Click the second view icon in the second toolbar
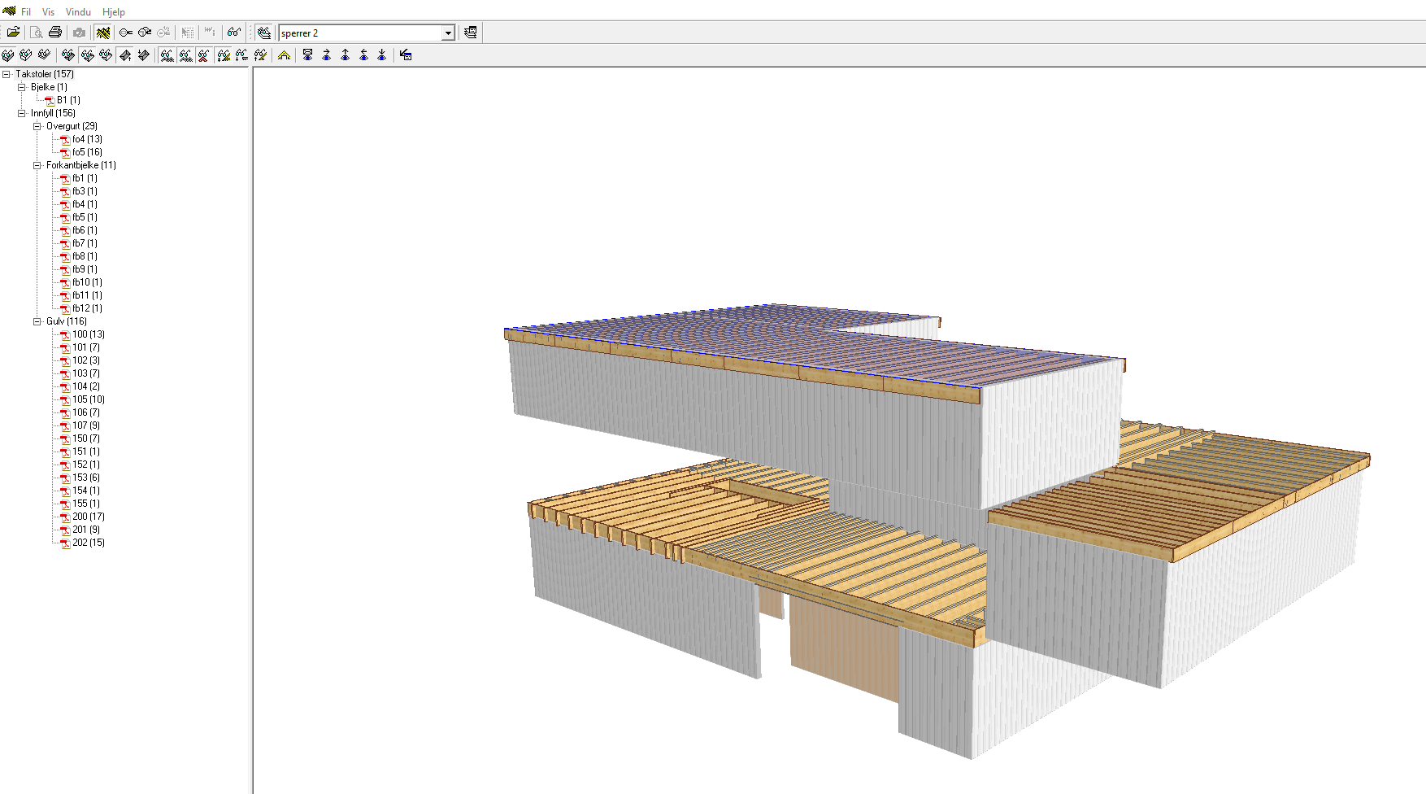Viewport: 1426px width, 794px height. [x=26, y=55]
